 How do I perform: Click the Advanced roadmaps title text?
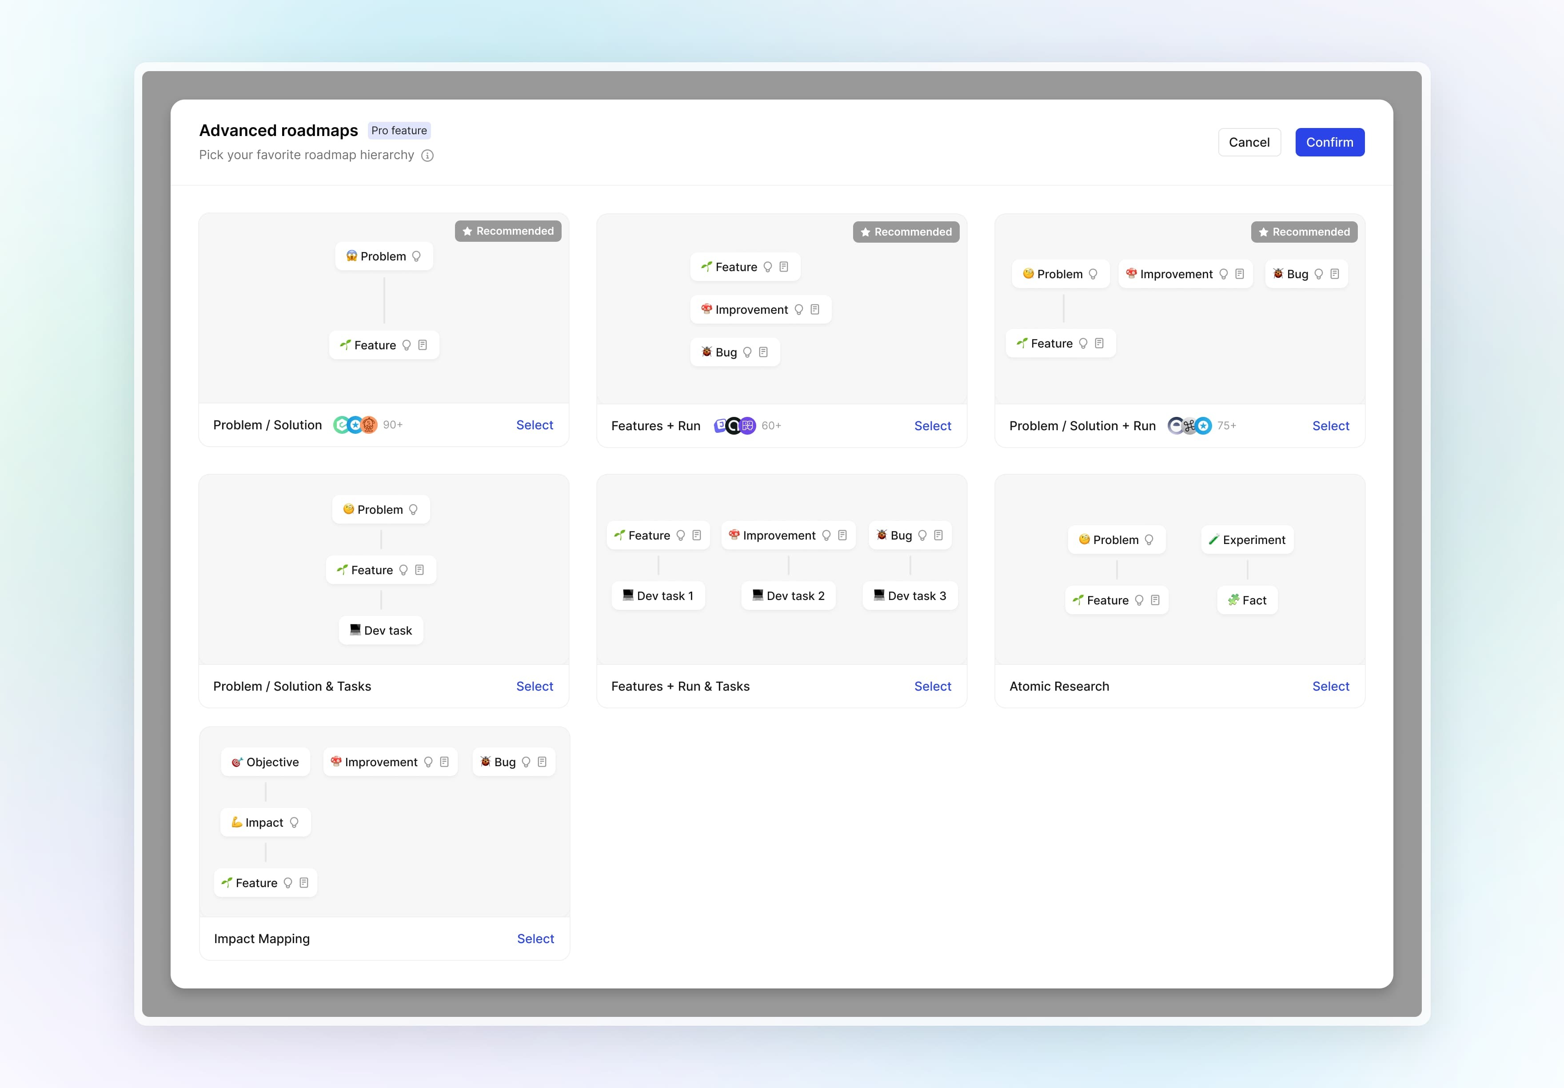coord(279,130)
